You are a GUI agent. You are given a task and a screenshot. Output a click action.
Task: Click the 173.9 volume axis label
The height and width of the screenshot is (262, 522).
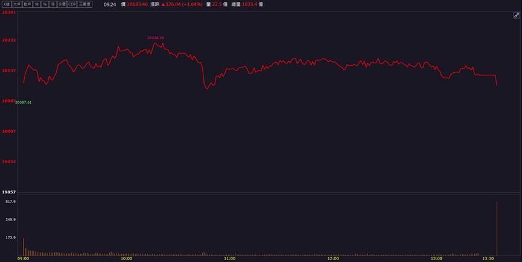10,237
